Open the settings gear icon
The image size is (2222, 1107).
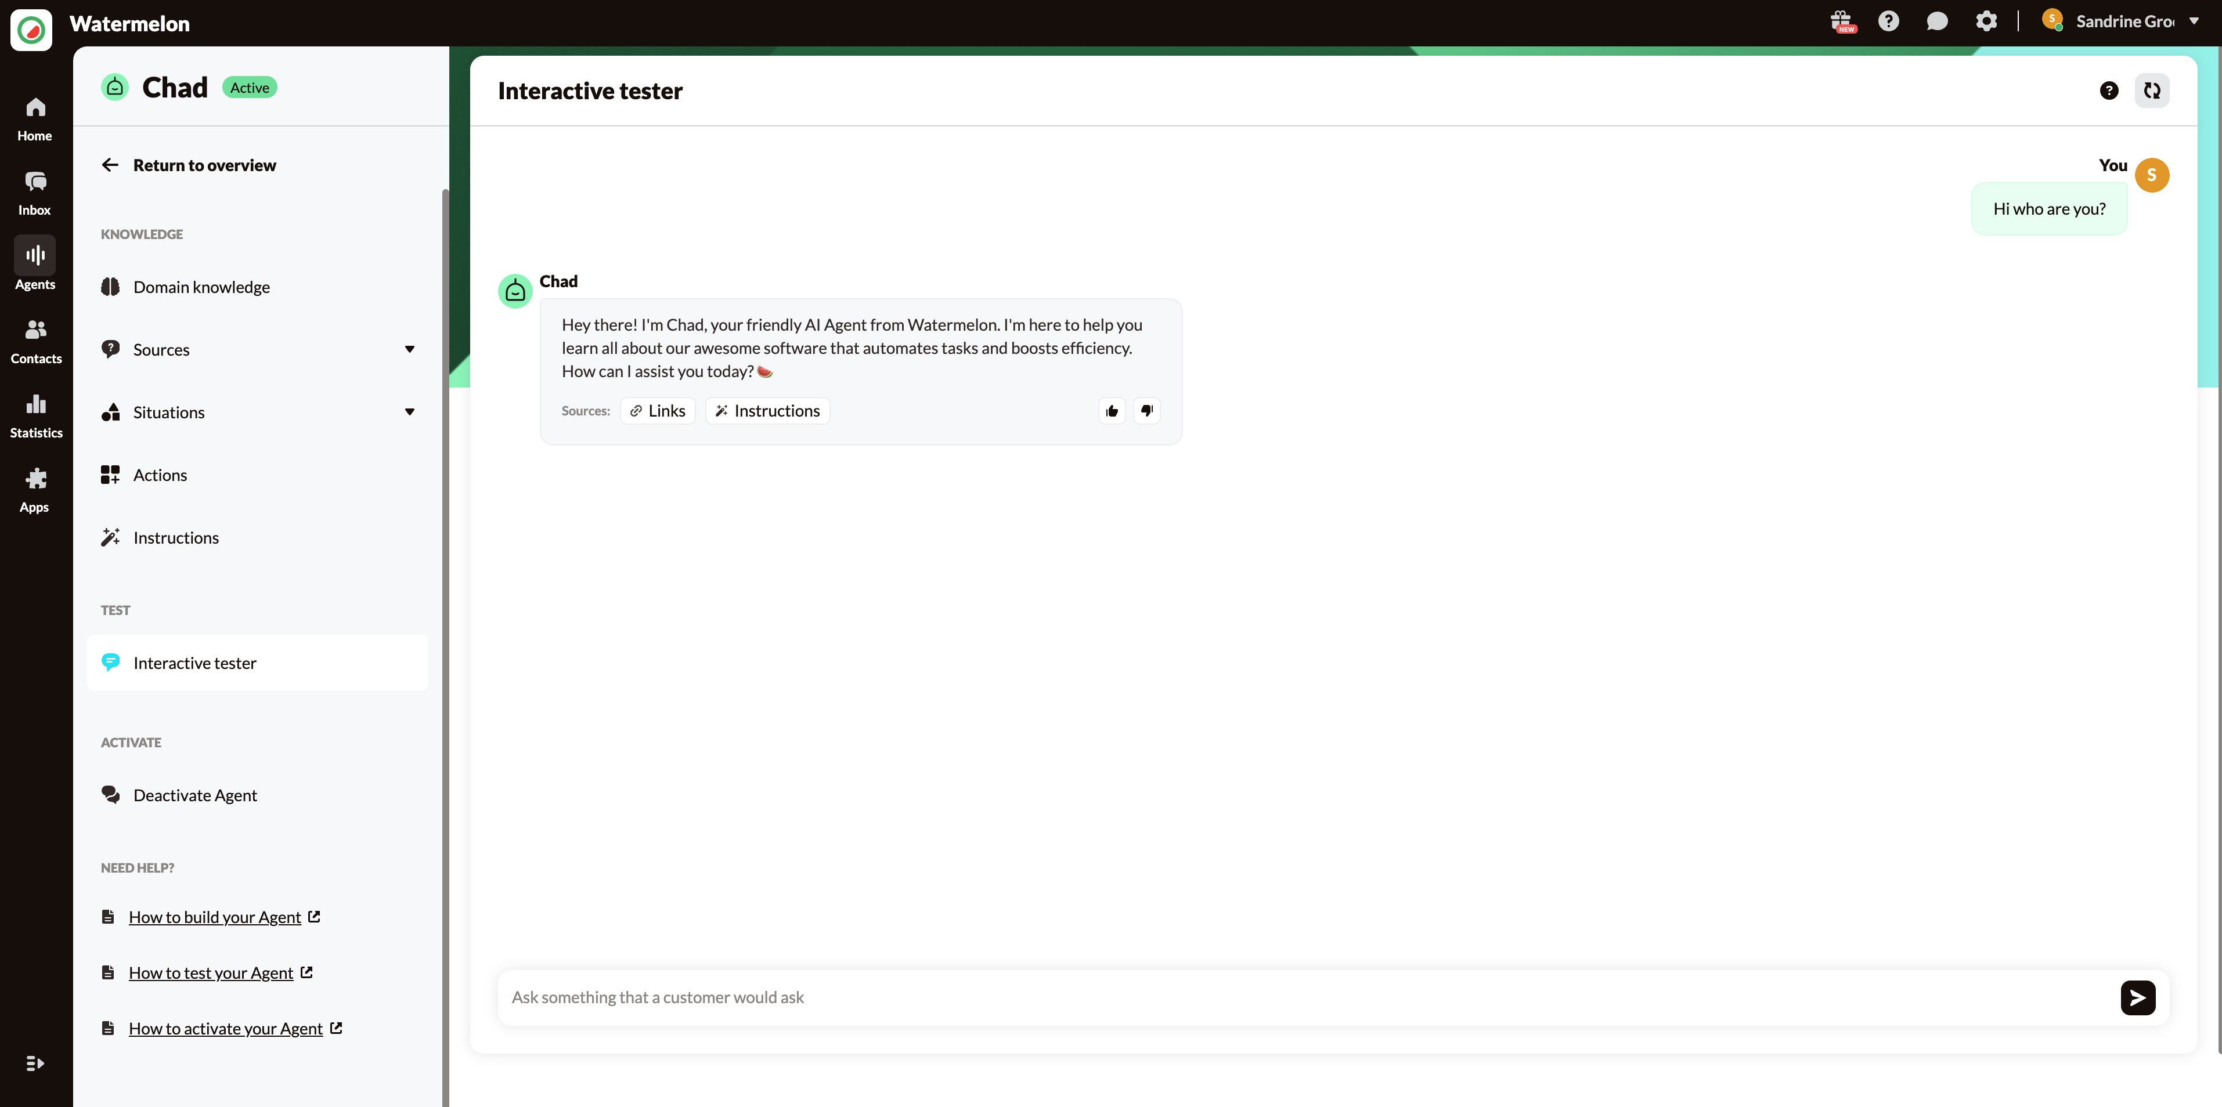(1986, 21)
